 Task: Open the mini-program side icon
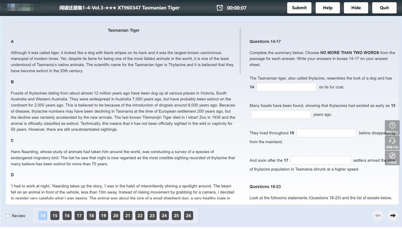[392, 158]
